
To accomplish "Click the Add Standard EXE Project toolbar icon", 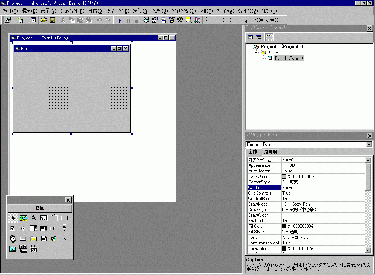I will click(8, 20).
